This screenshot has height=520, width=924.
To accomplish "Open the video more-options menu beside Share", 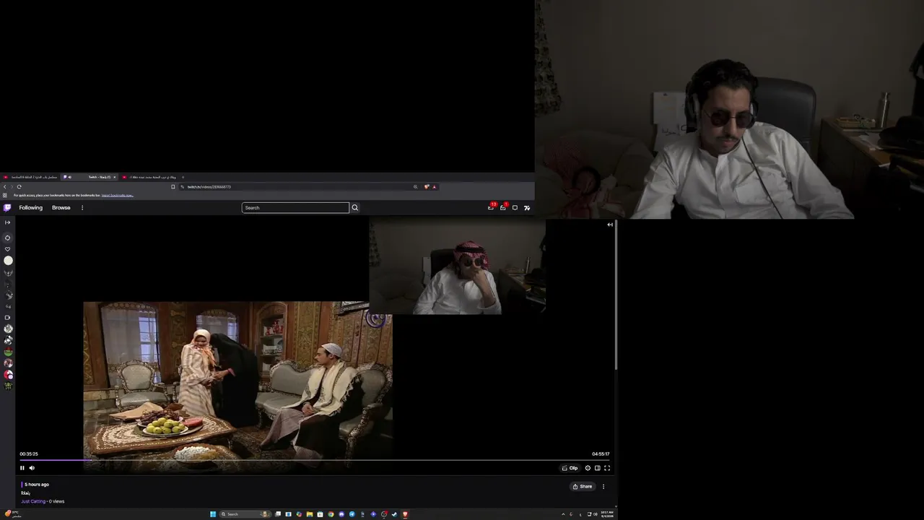I will (x=603, y=487).
